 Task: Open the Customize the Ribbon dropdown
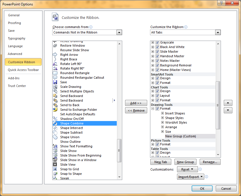(x=218, y=32)
